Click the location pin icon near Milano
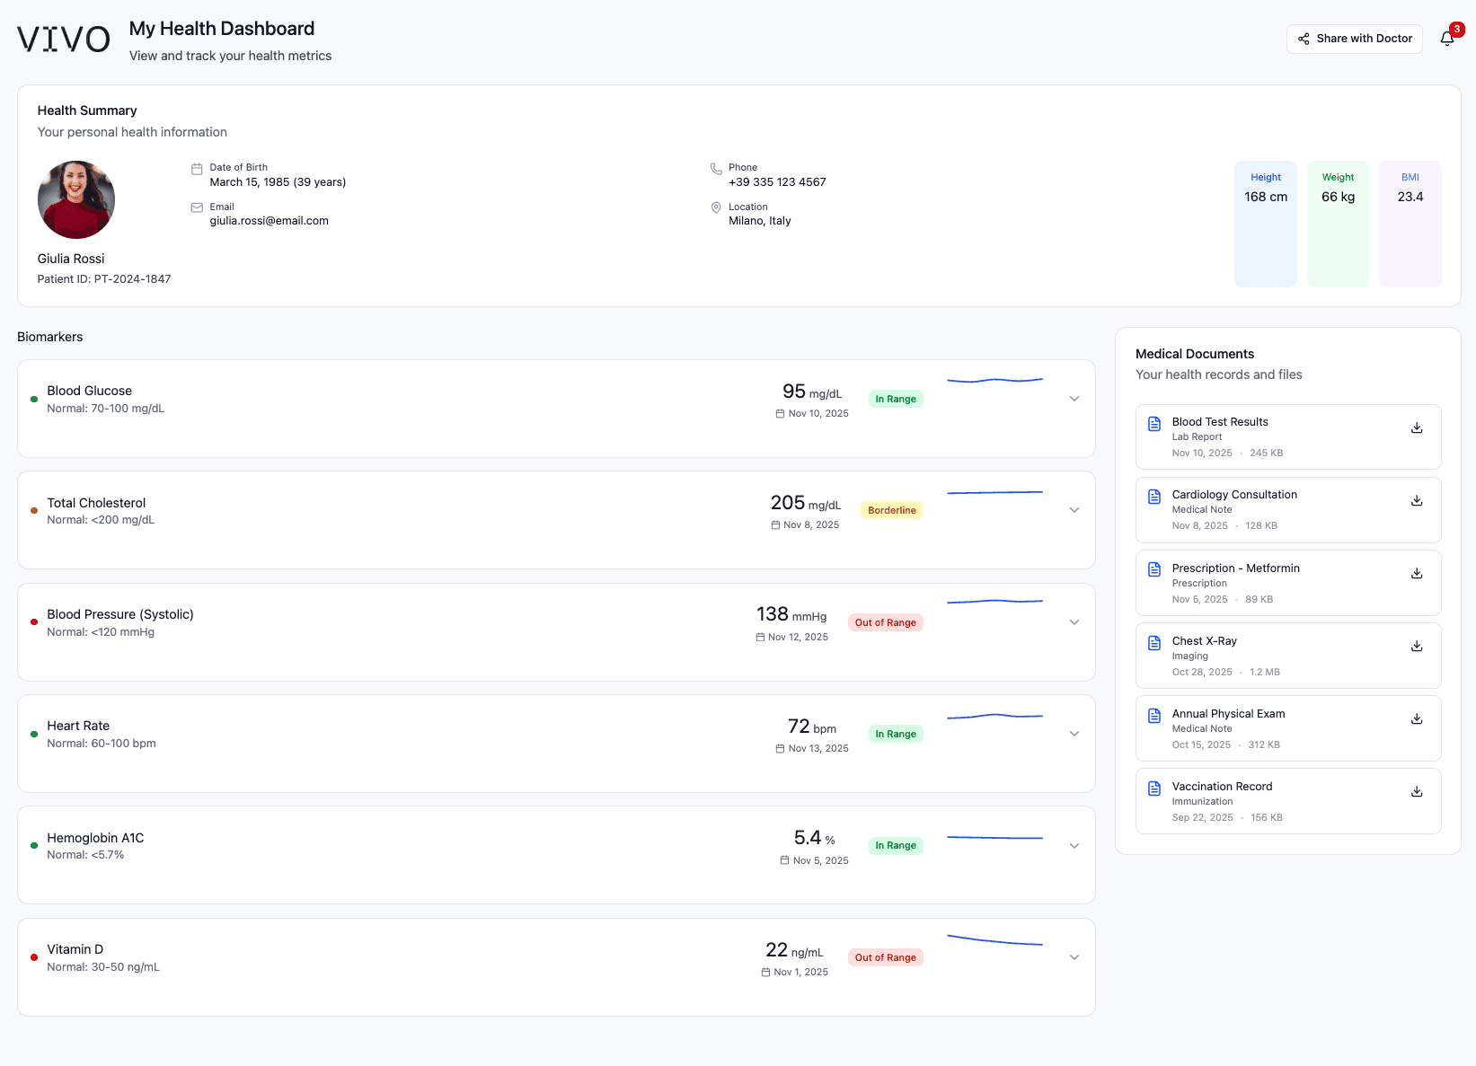Viewport: 1476px width, 1066px height. (715, 207)
